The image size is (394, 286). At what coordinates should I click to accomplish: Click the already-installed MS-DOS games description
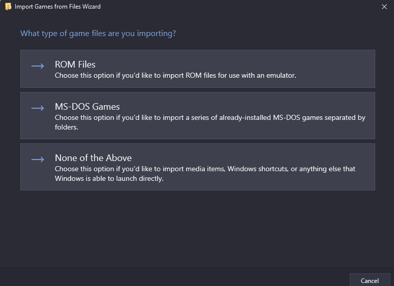pos(210,122)
